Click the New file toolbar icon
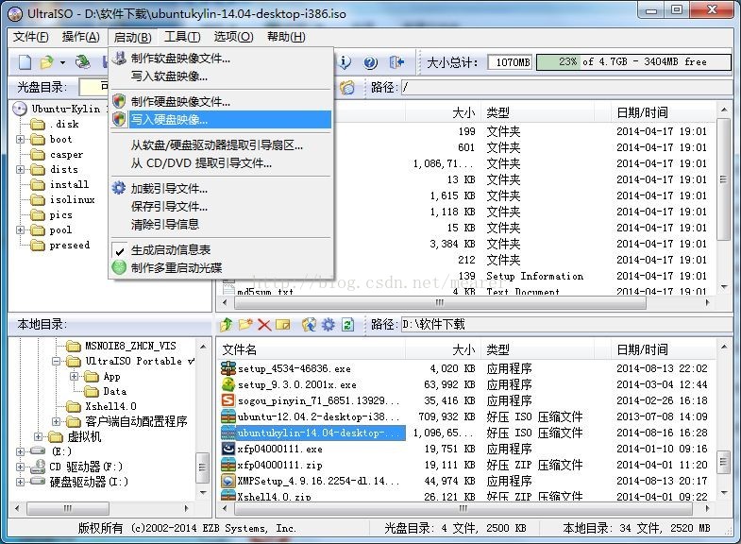Screen dimensions: 741x544 (25, 62)
